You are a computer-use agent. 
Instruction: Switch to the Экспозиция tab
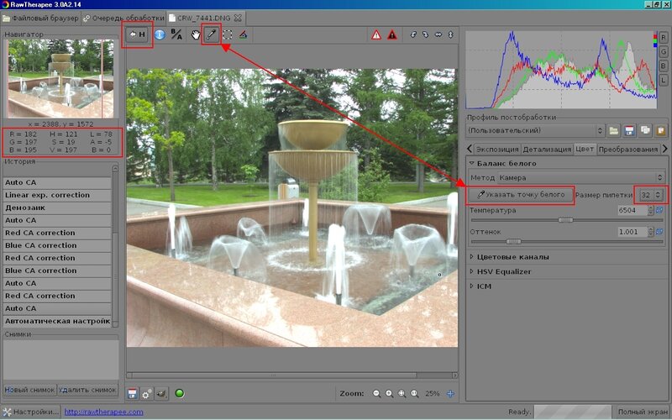[x=497, y=150]
